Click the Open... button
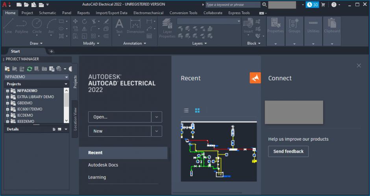 click(120, 117)
